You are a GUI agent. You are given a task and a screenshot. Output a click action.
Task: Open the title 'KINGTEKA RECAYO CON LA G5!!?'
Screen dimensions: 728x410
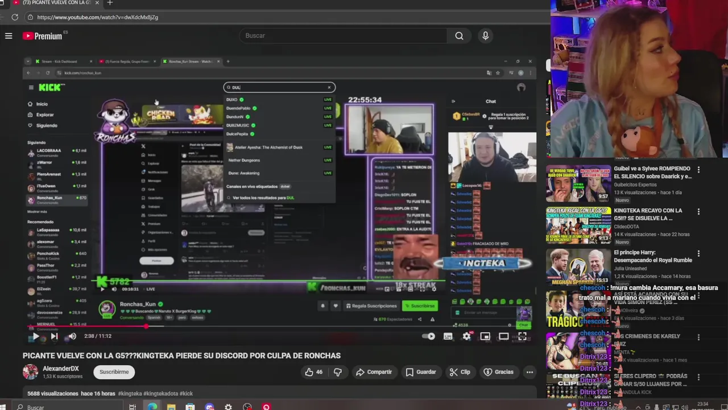[648, 214]
